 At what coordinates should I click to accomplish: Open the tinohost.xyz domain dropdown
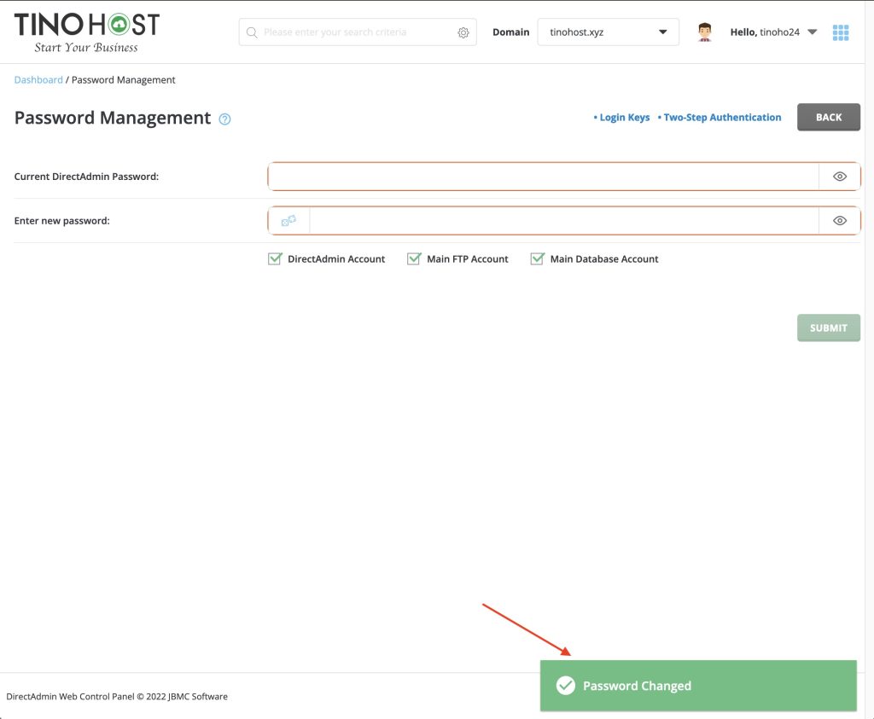click(x=608, y=32)
